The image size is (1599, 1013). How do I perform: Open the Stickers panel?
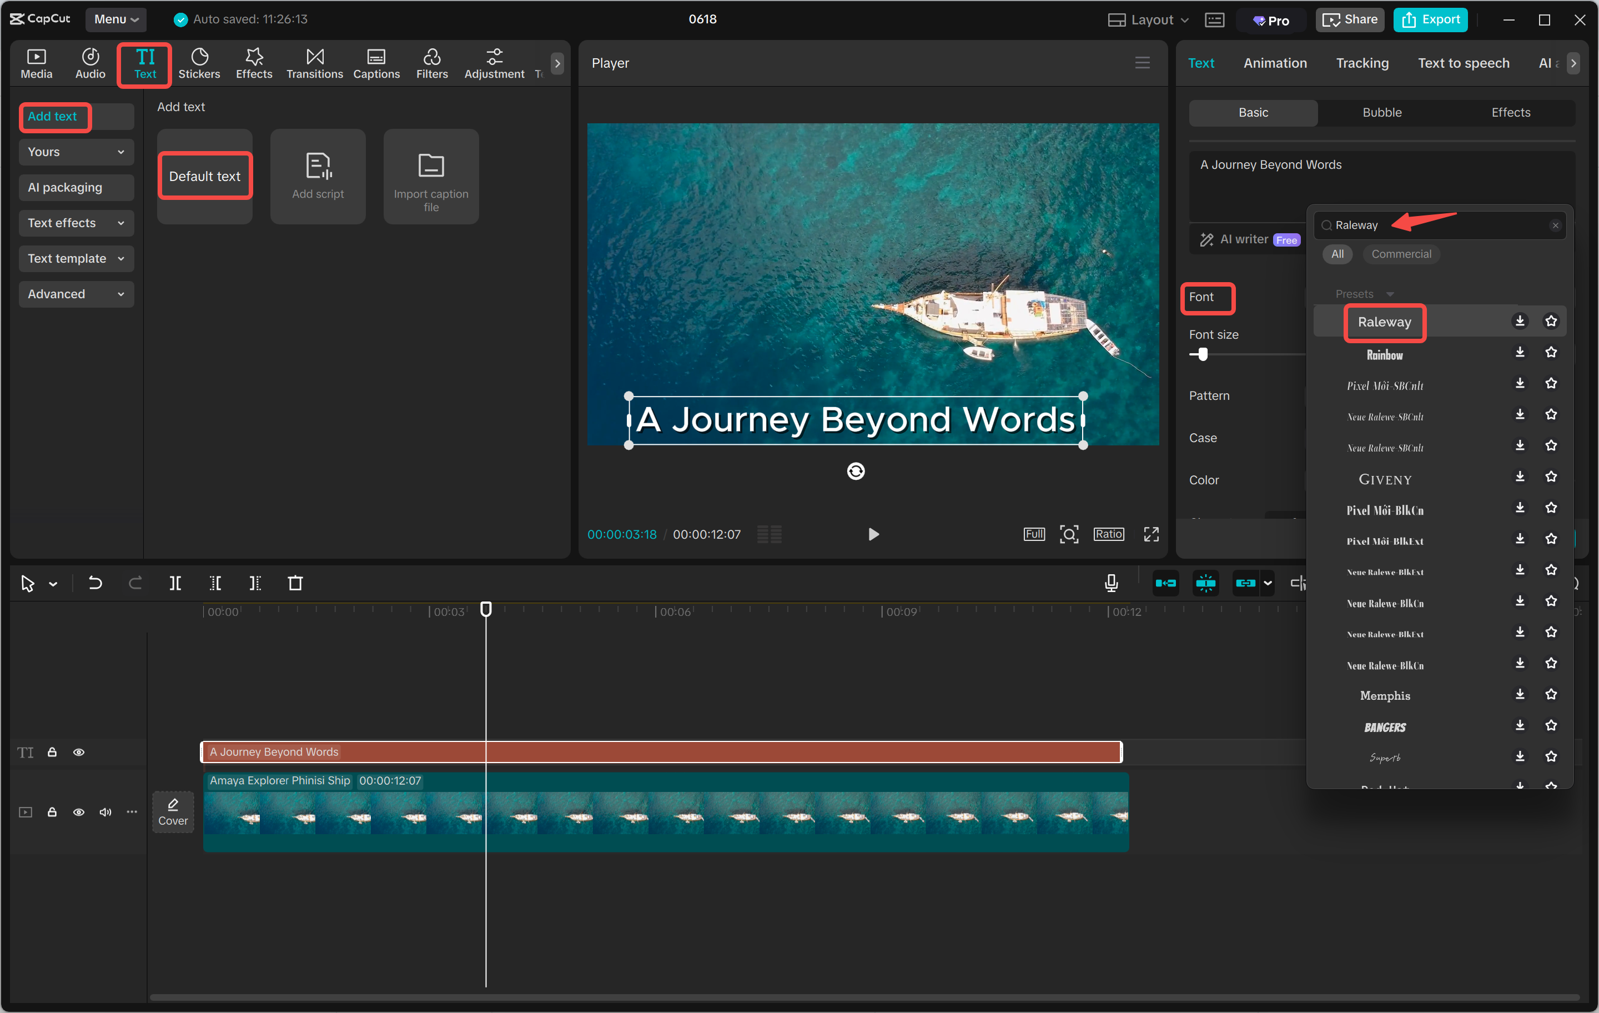point(199,63)
